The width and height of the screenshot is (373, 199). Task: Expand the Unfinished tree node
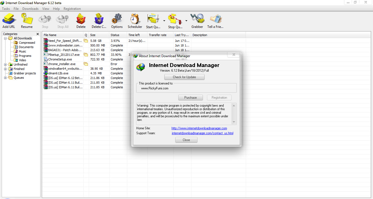point(5,65)
